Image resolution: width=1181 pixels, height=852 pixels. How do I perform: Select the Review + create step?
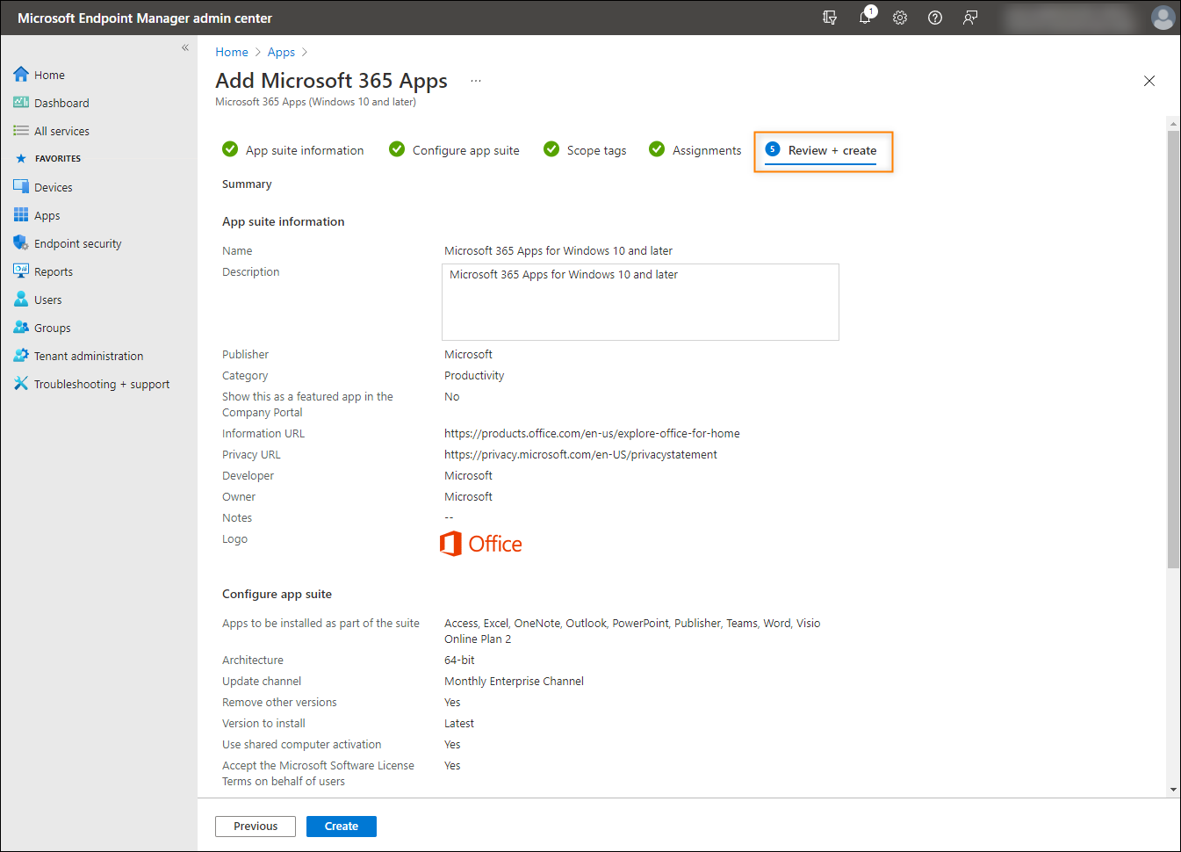click(x=822, y=151)
